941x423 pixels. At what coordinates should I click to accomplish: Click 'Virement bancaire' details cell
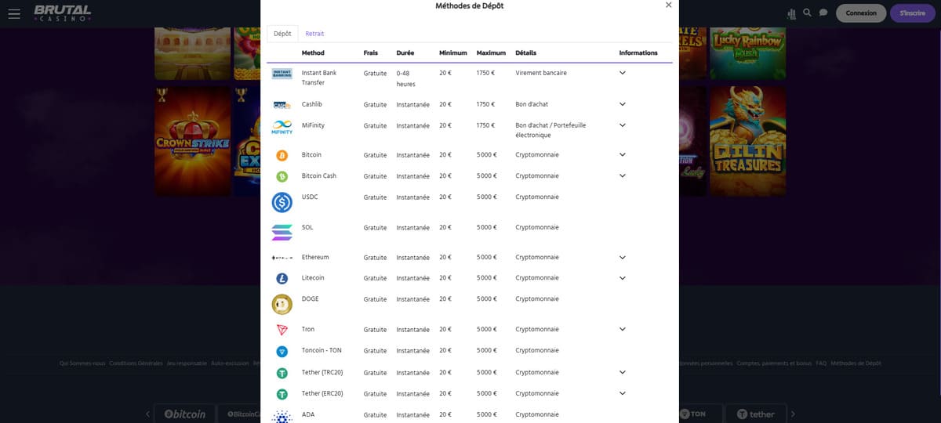click(541, 73)
